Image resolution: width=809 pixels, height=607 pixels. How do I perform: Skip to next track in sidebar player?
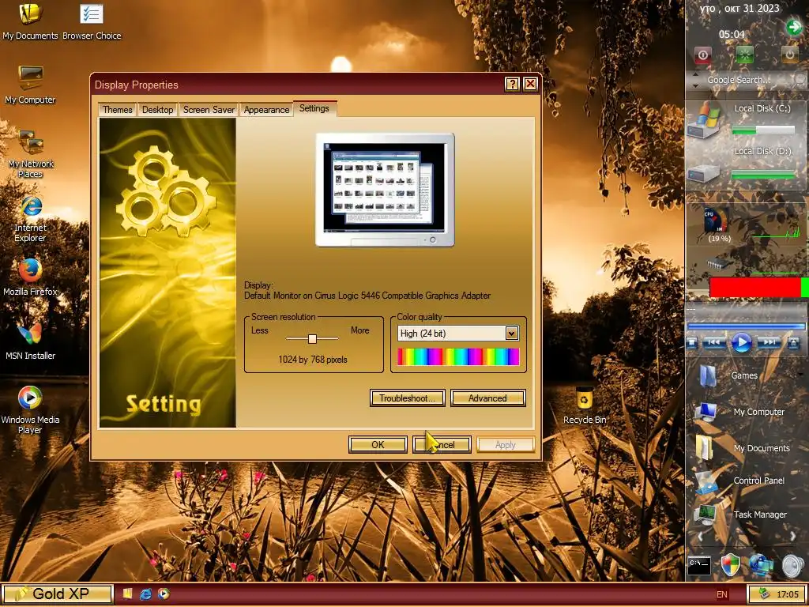[x=769, y=343]
